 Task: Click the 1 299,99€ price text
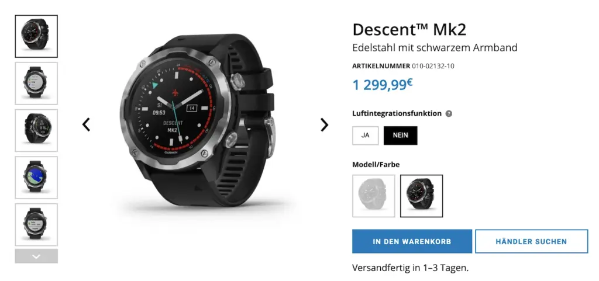383,85
